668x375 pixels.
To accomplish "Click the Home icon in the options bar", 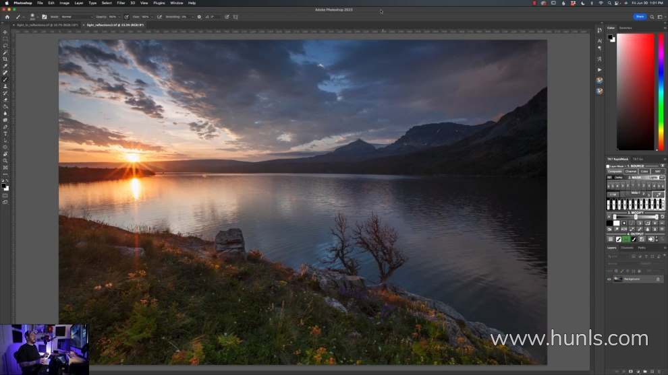I will [x=7, y=17].
